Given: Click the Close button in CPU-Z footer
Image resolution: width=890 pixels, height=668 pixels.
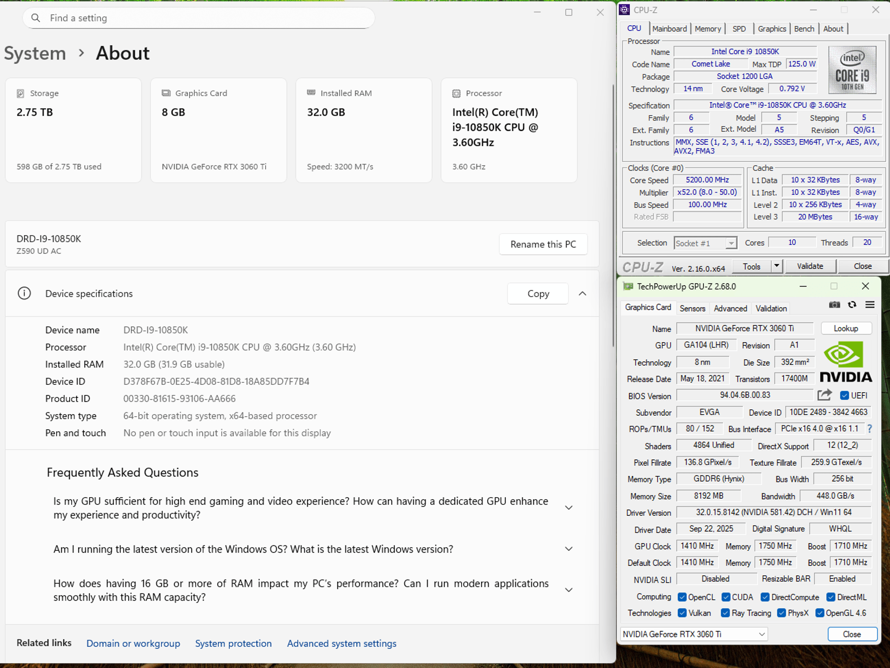Looking at the screenshot, I should [863, 266].
